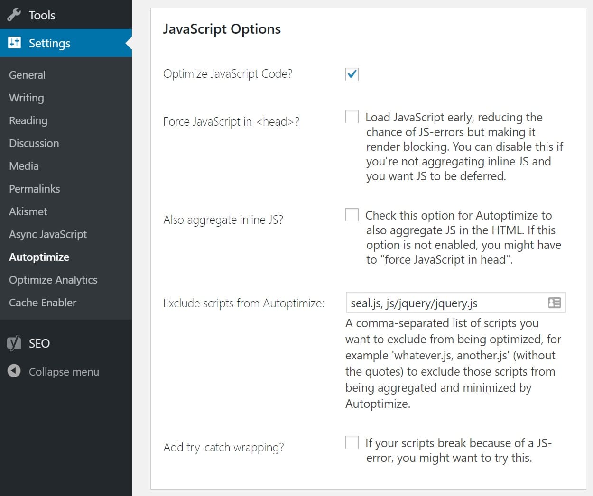Click the Yoast SEO logo icon

point(14,343)
